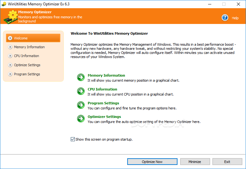Click the green arrow beside CPU Information
Viewport: 246px width, 169px height.
pyautogui.click(x=81, y=91)
